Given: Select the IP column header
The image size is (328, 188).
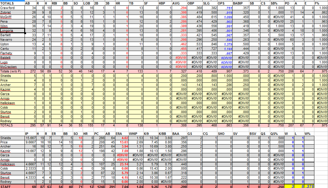Looking at the screenshot, I should pyautogui.click(x=30, y=134).
